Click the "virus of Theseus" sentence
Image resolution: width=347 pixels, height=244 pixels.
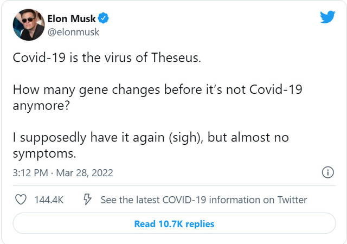(x=107, y=57)
